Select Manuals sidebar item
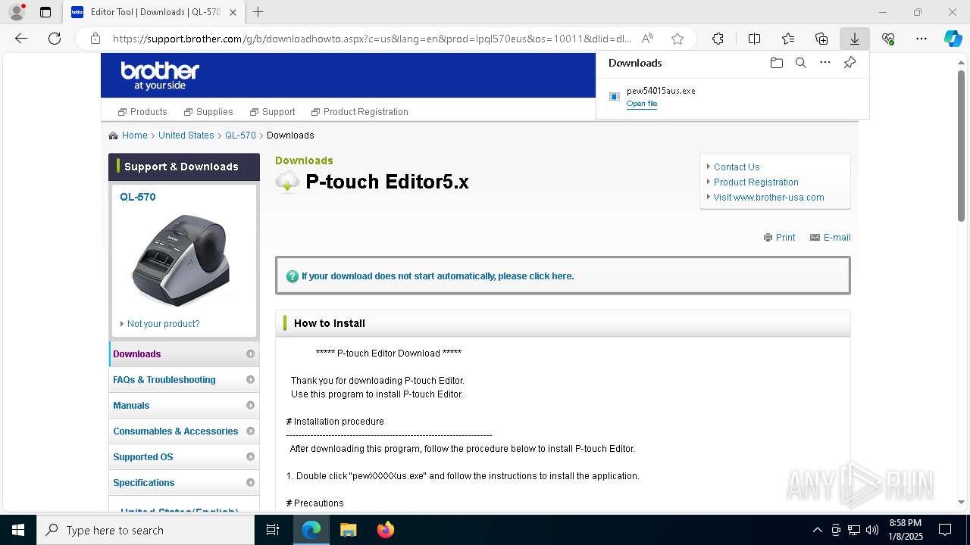 tap(184, 406)
